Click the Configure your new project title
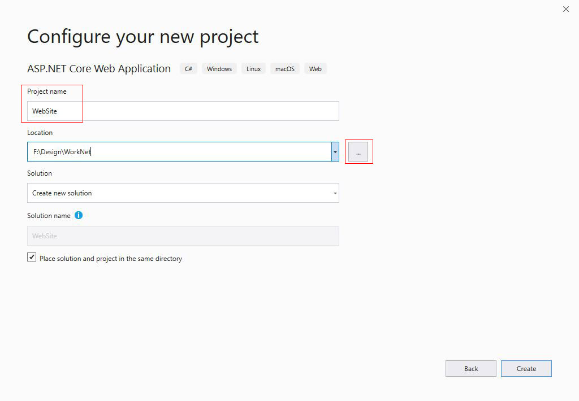This screenshot has width=579, height=401. point(143,37)
